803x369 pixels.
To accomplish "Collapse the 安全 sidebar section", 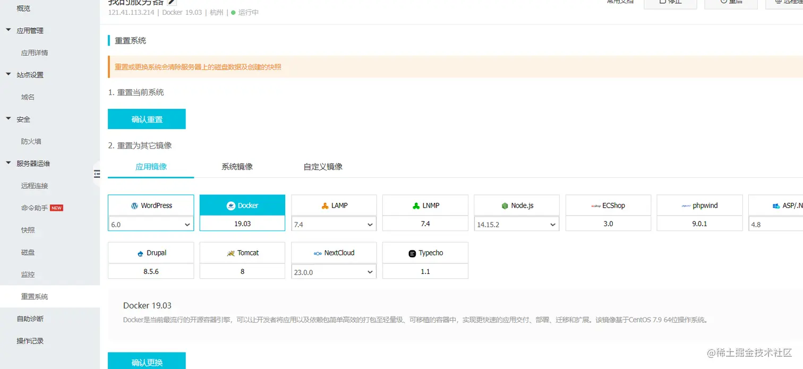I will pos(8,119).
